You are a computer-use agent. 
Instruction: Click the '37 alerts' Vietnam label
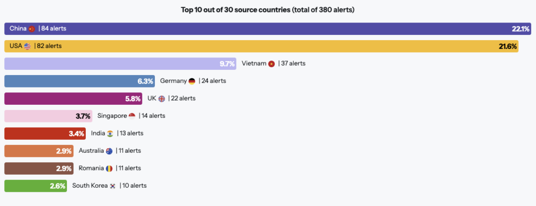(x=293, y=63)
